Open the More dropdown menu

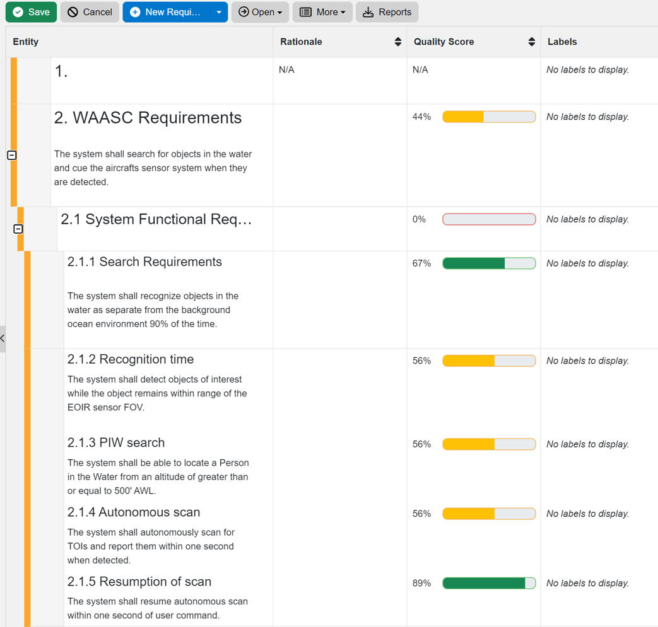pos(322,12)
